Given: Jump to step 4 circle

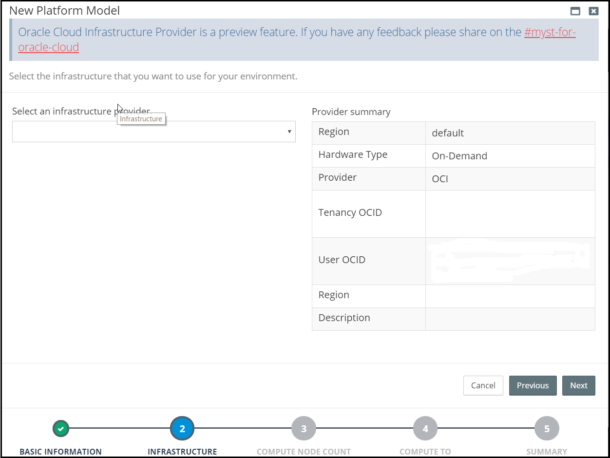Looking at the screenshot, I should [x=425, y=429].
